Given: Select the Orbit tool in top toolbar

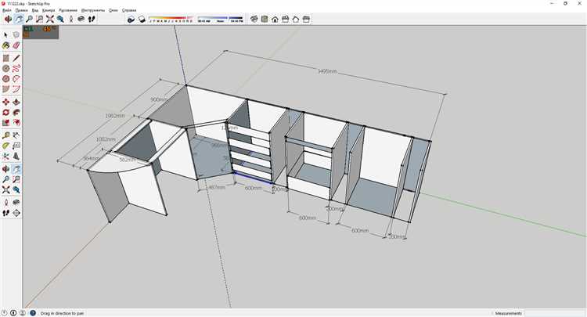Looking at the screenshot, I should [x=7, y=19].
